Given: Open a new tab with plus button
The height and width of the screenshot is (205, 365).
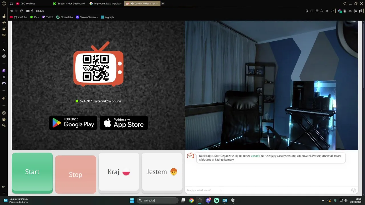Looking at the screenshot, I should pos(163,4).
